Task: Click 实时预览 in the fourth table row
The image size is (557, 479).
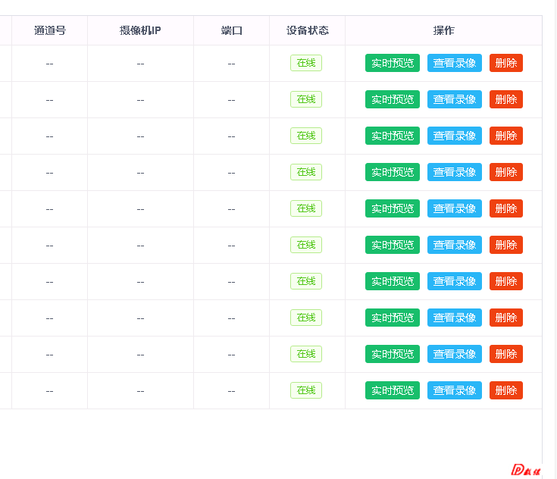Action: pos(393,172)
